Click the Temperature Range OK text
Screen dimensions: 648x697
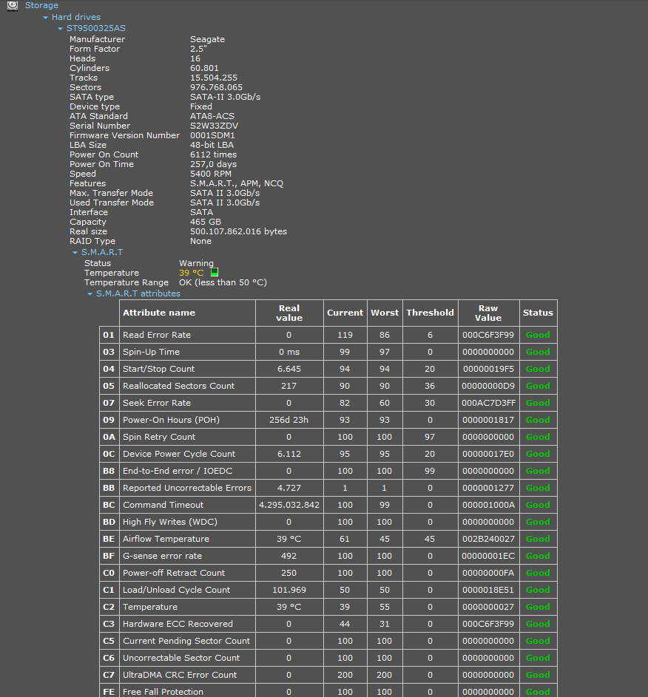(223, 282)
